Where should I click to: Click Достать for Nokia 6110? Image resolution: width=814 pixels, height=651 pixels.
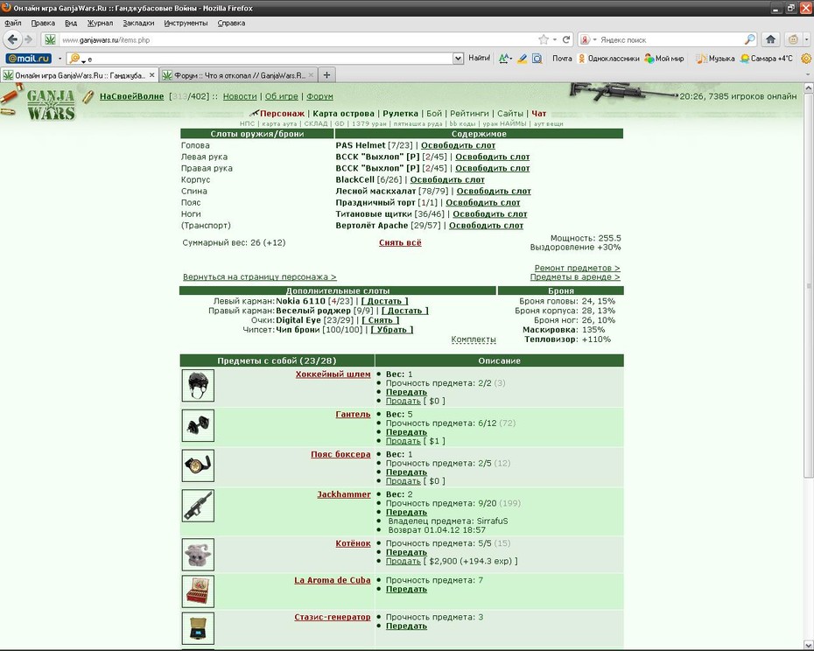coord(384,301)
